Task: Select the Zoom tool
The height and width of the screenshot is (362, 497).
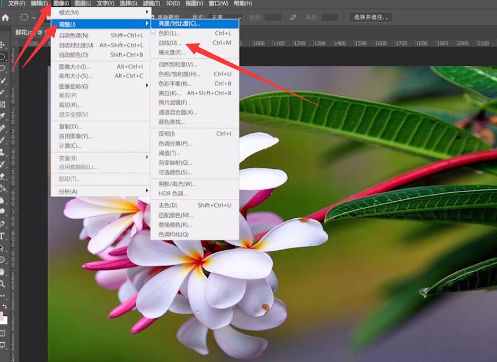Action: click(2, 283)
